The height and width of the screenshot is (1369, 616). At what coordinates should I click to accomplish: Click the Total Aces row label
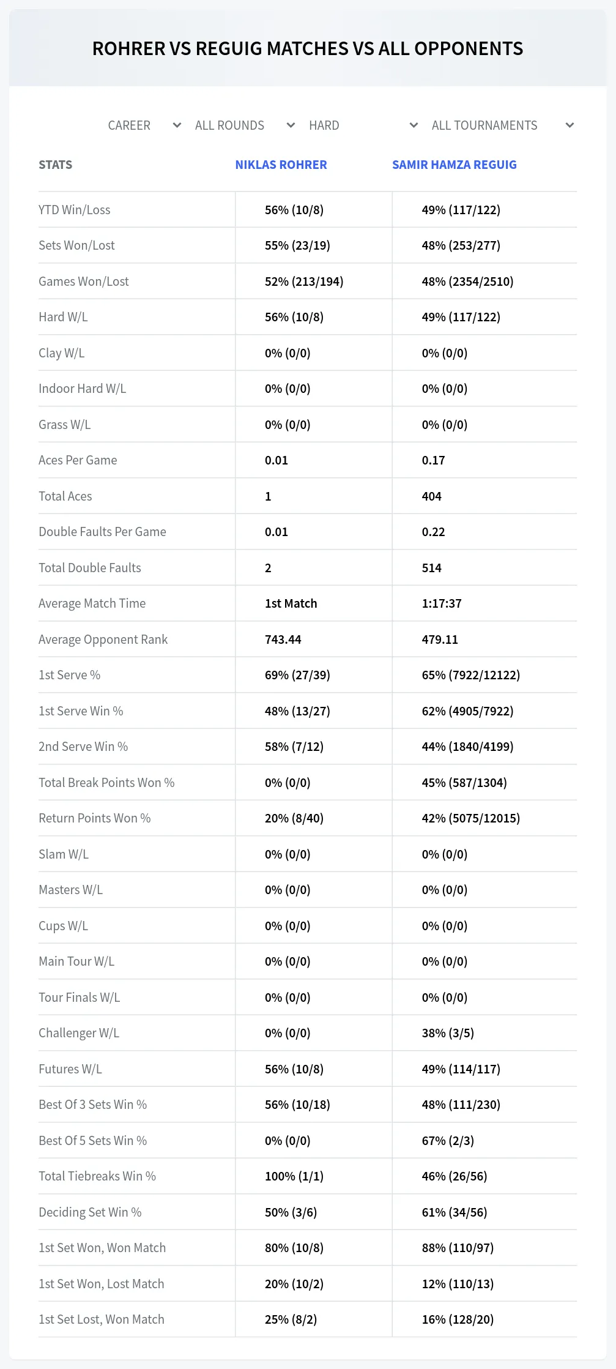65,496
